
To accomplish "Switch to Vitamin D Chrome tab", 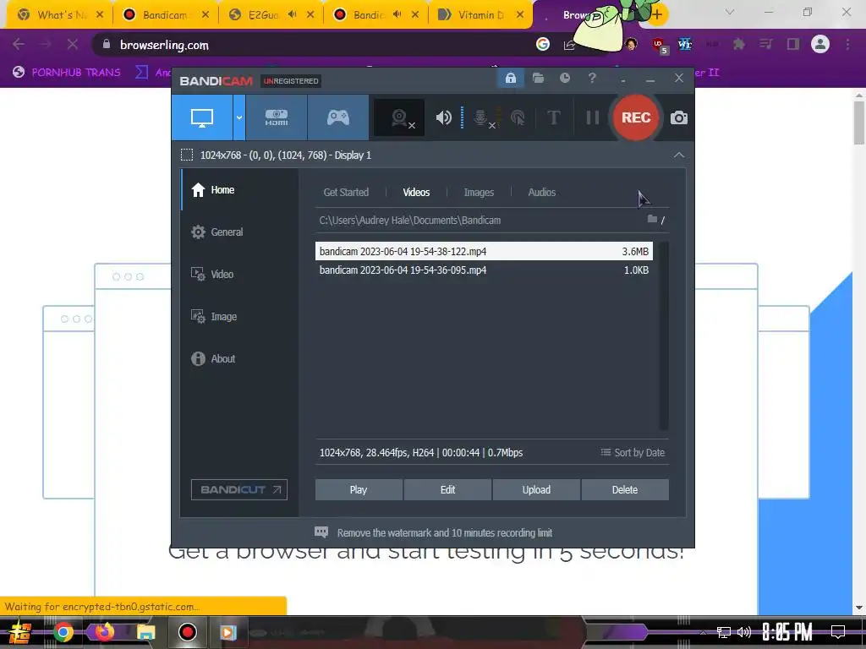I will coord(480,15).
